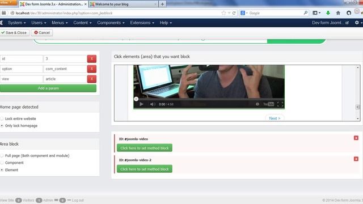The height and width of the screenshot is (204, 363).
Task: Close the Dev form Joomla tab
Action: tap(86, 4)
